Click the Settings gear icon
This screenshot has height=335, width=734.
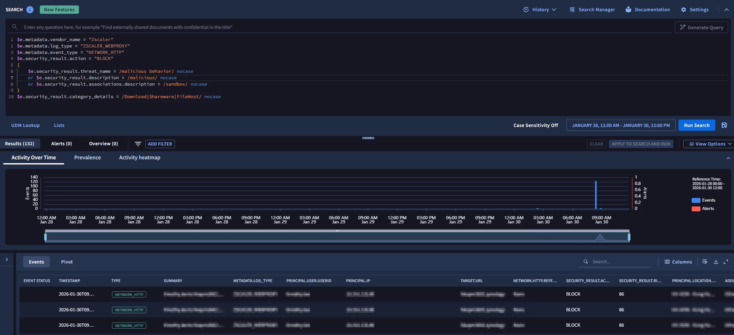point(684,10)
